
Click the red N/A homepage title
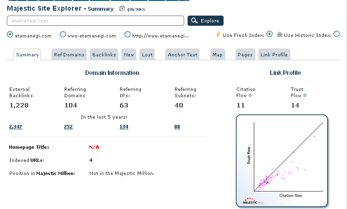click(94, 147)
